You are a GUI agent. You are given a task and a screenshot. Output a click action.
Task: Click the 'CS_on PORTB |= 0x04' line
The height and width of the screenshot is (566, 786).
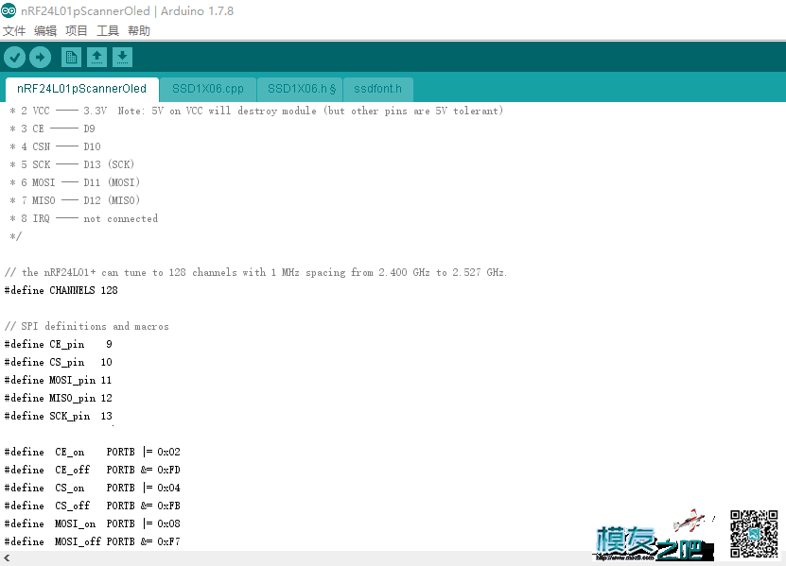click(x=93, y=489)
